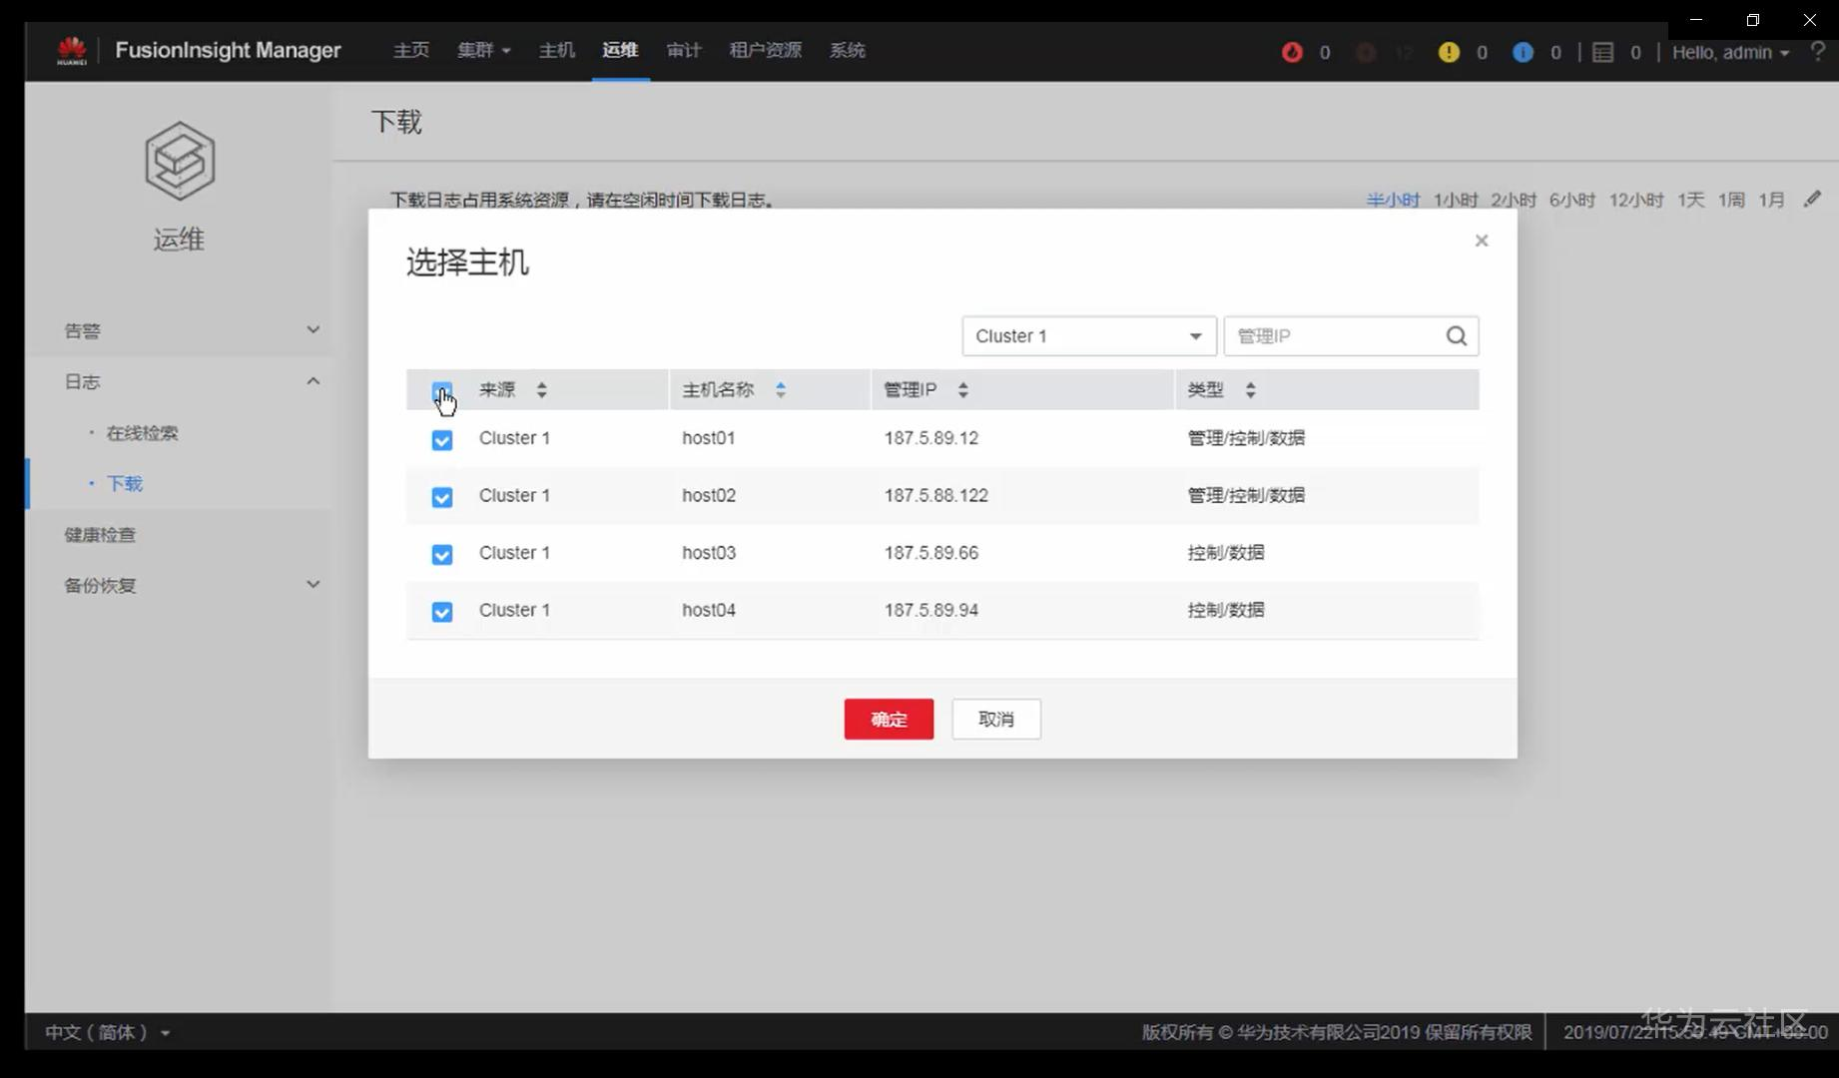Image resolution: width=1839 pixels, height=1078 pixels.
Task: Select the 1月 time range link
Action: (1772, 200)
